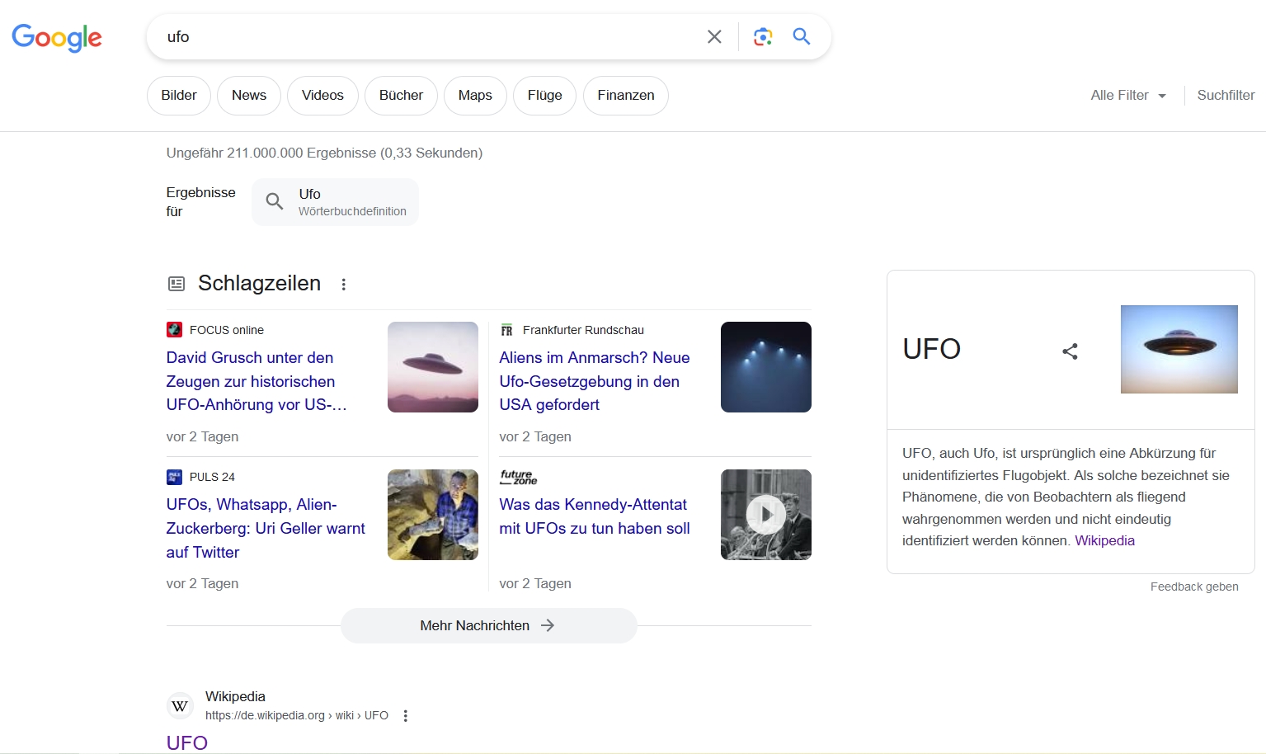Switch to the Bilder tab

click(x=179, y=95)
